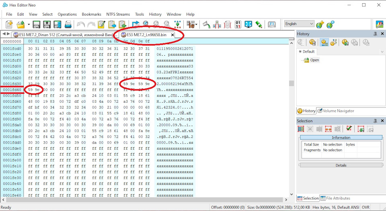
Task: Collapse the Information section header
Action: click(341, 138)
